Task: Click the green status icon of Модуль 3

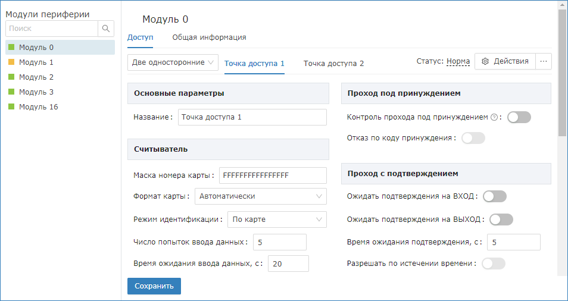Action: coord(11,92)
